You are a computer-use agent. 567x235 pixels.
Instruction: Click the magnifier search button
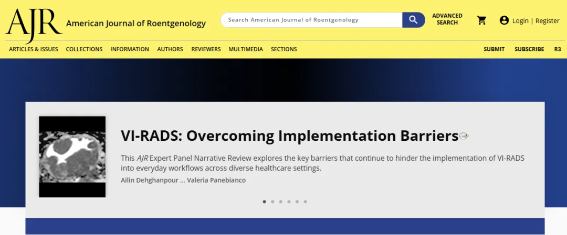413,20
